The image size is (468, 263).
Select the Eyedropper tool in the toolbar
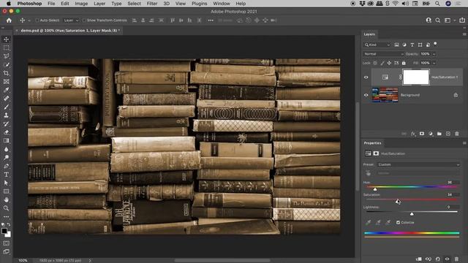[x=7, y=90]
